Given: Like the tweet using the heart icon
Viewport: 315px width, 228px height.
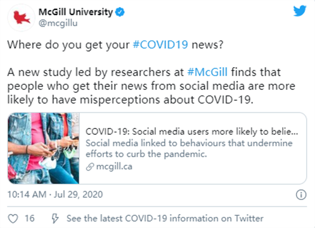Looking at the screenshot, I should click(x=13, y=218).
